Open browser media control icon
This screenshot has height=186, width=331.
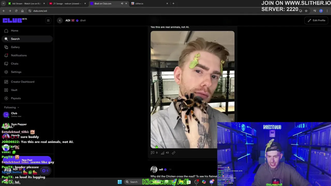[x=315, y=11]
